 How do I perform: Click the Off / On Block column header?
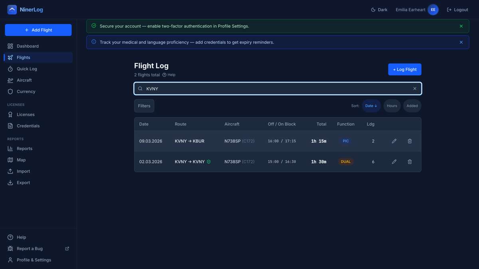pyautogui.click(x=282, y=124)
